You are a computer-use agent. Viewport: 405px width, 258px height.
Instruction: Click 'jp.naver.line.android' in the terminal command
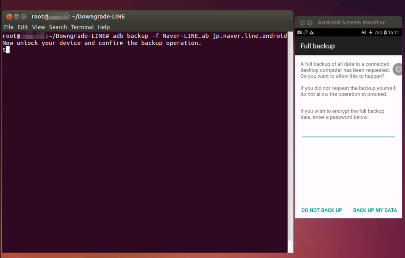click(250, 36)
